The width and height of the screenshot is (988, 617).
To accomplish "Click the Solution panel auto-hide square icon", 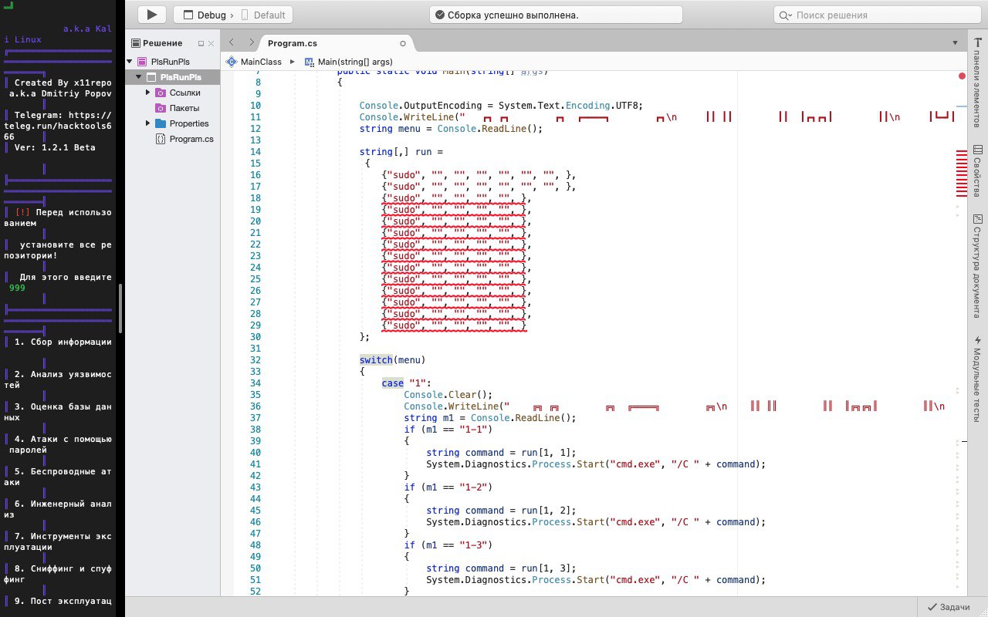I will coord(201,44).
